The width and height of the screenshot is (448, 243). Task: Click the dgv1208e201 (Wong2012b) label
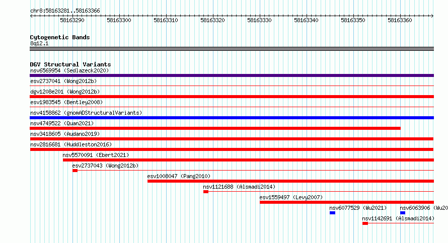point(65,92)
